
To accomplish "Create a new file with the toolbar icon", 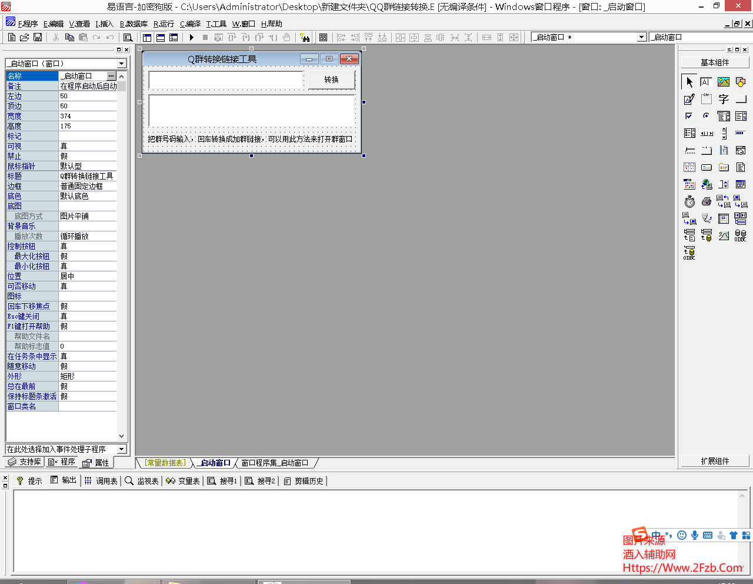I will pyautogui.click(x=12, y=37).
